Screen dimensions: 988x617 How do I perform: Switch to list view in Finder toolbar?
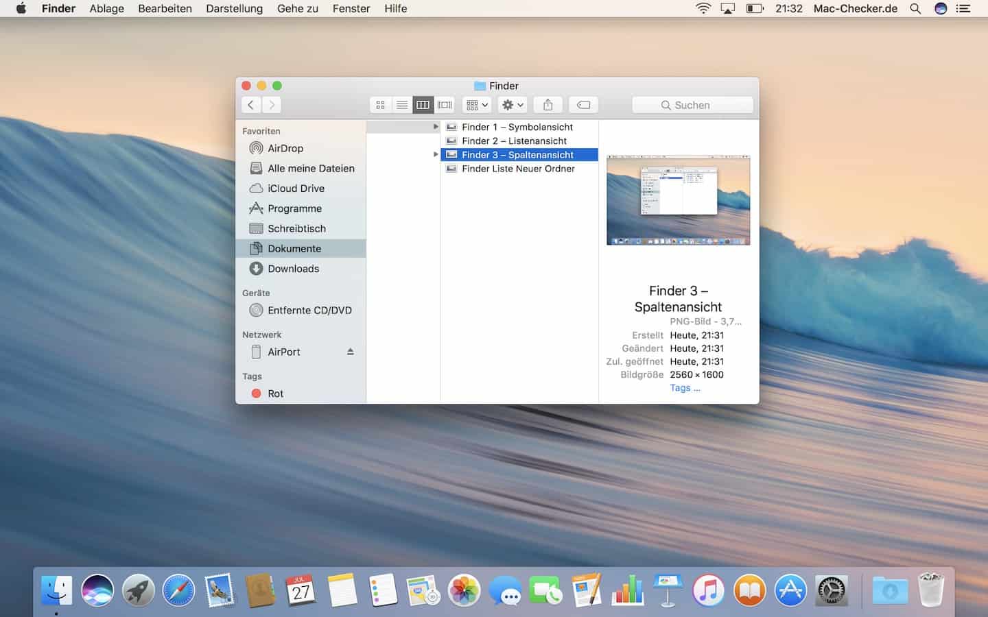pos(402,105)
